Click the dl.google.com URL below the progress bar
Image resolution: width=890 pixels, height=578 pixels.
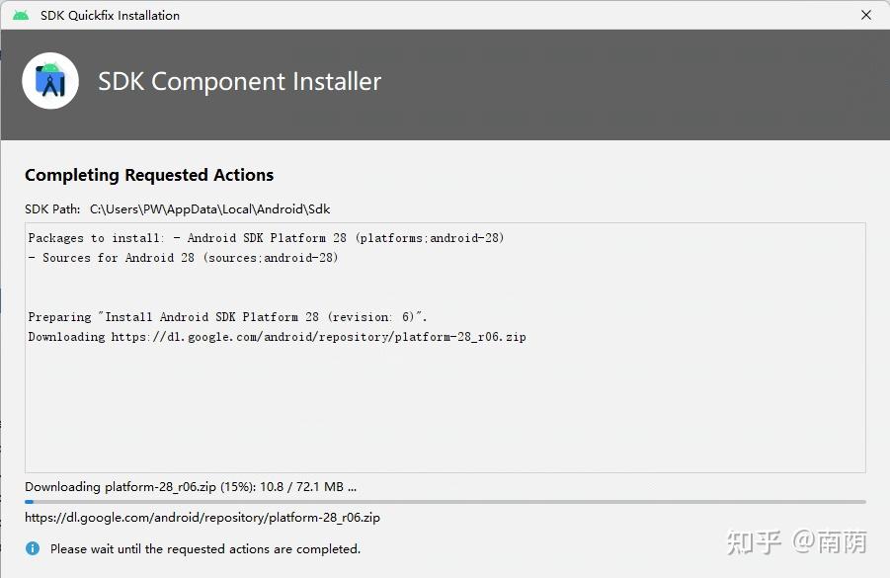202,517
